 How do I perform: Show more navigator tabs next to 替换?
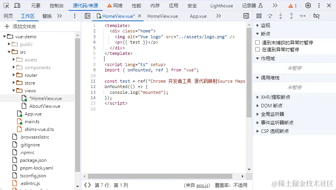pyautogui.click(x=60, y=16)
